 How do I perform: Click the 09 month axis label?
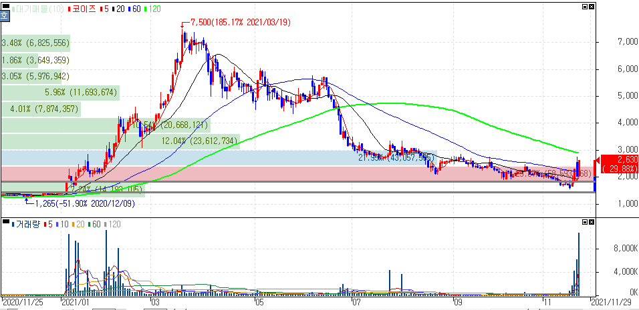tap(458, 302)
